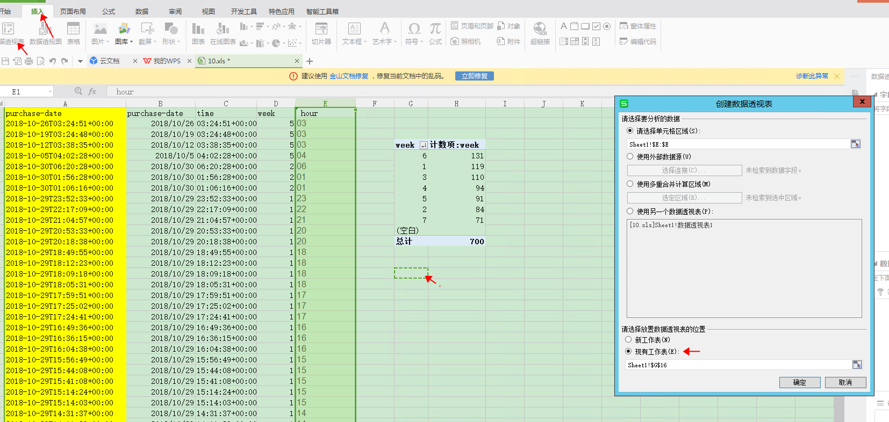The width and height of the screenshot is (889, 422).
Task: Click the Sheet1!$E:$E range input field
Action: pos(739,144)
